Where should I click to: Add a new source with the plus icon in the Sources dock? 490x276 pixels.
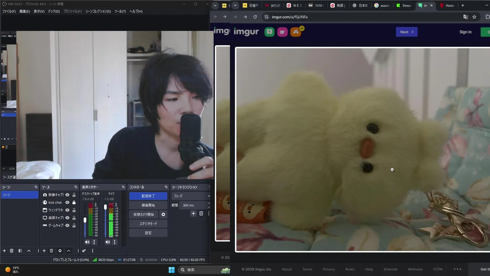point(44,251)
